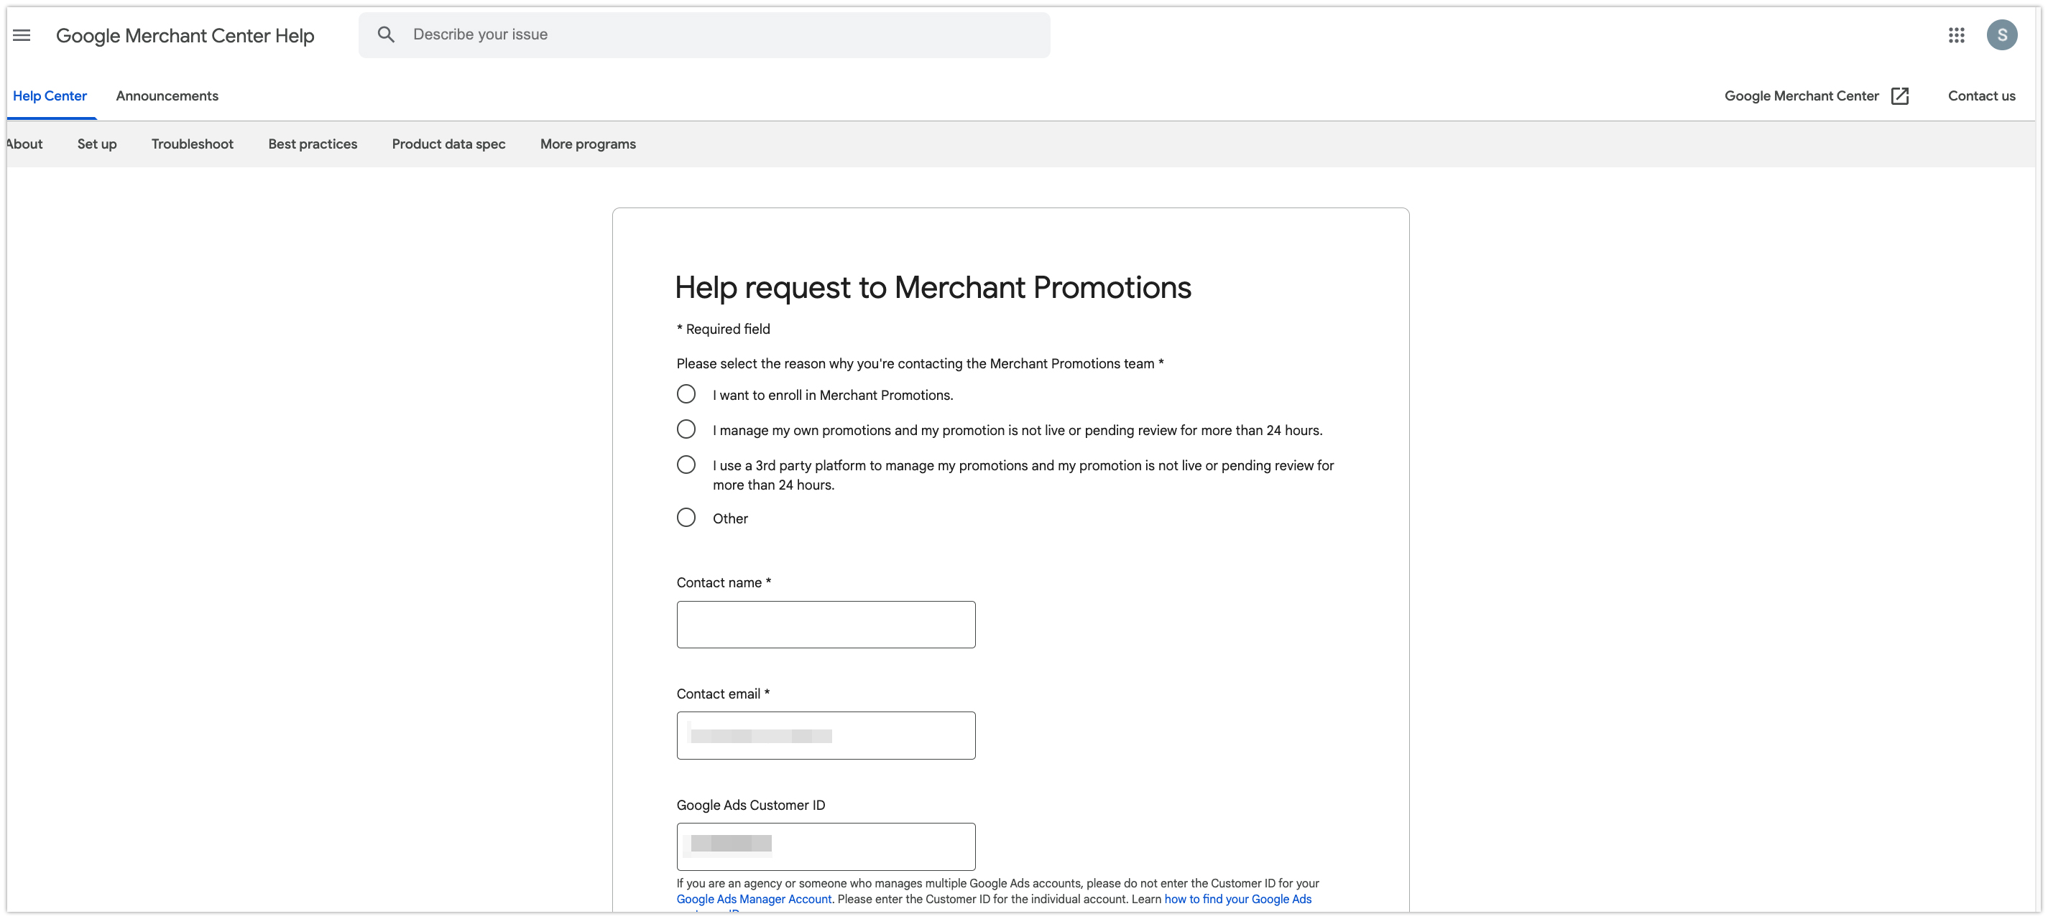The image size is (2048, 919).
Task: Select 'I want to enroll in Merchant Promotions'
Action: (x=686, y=394)
